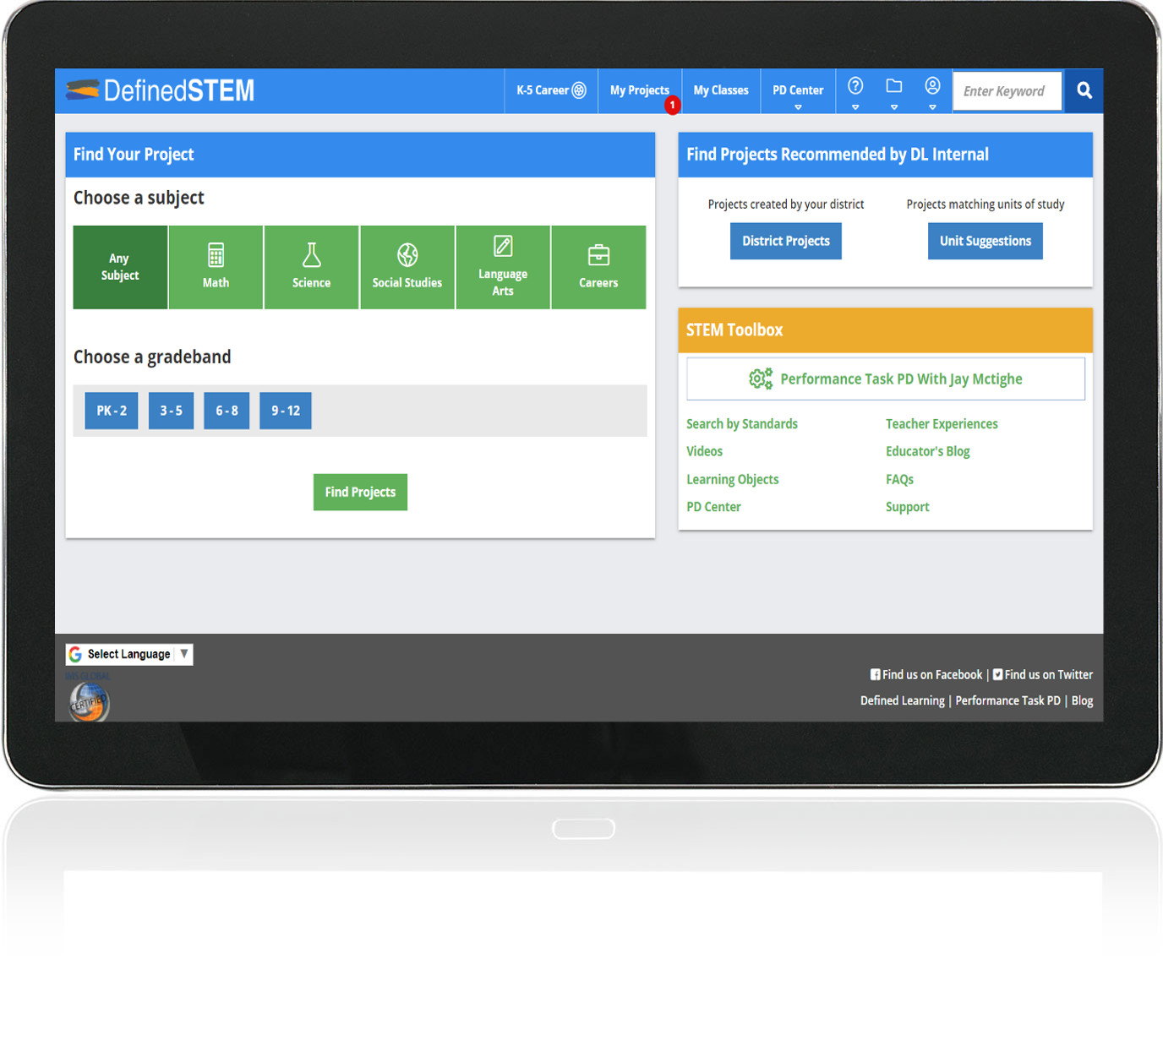The width and height of the screenshot is (1163, 1046).
Task: Select the Language Arts subject tile
Action: click(503, 267)
